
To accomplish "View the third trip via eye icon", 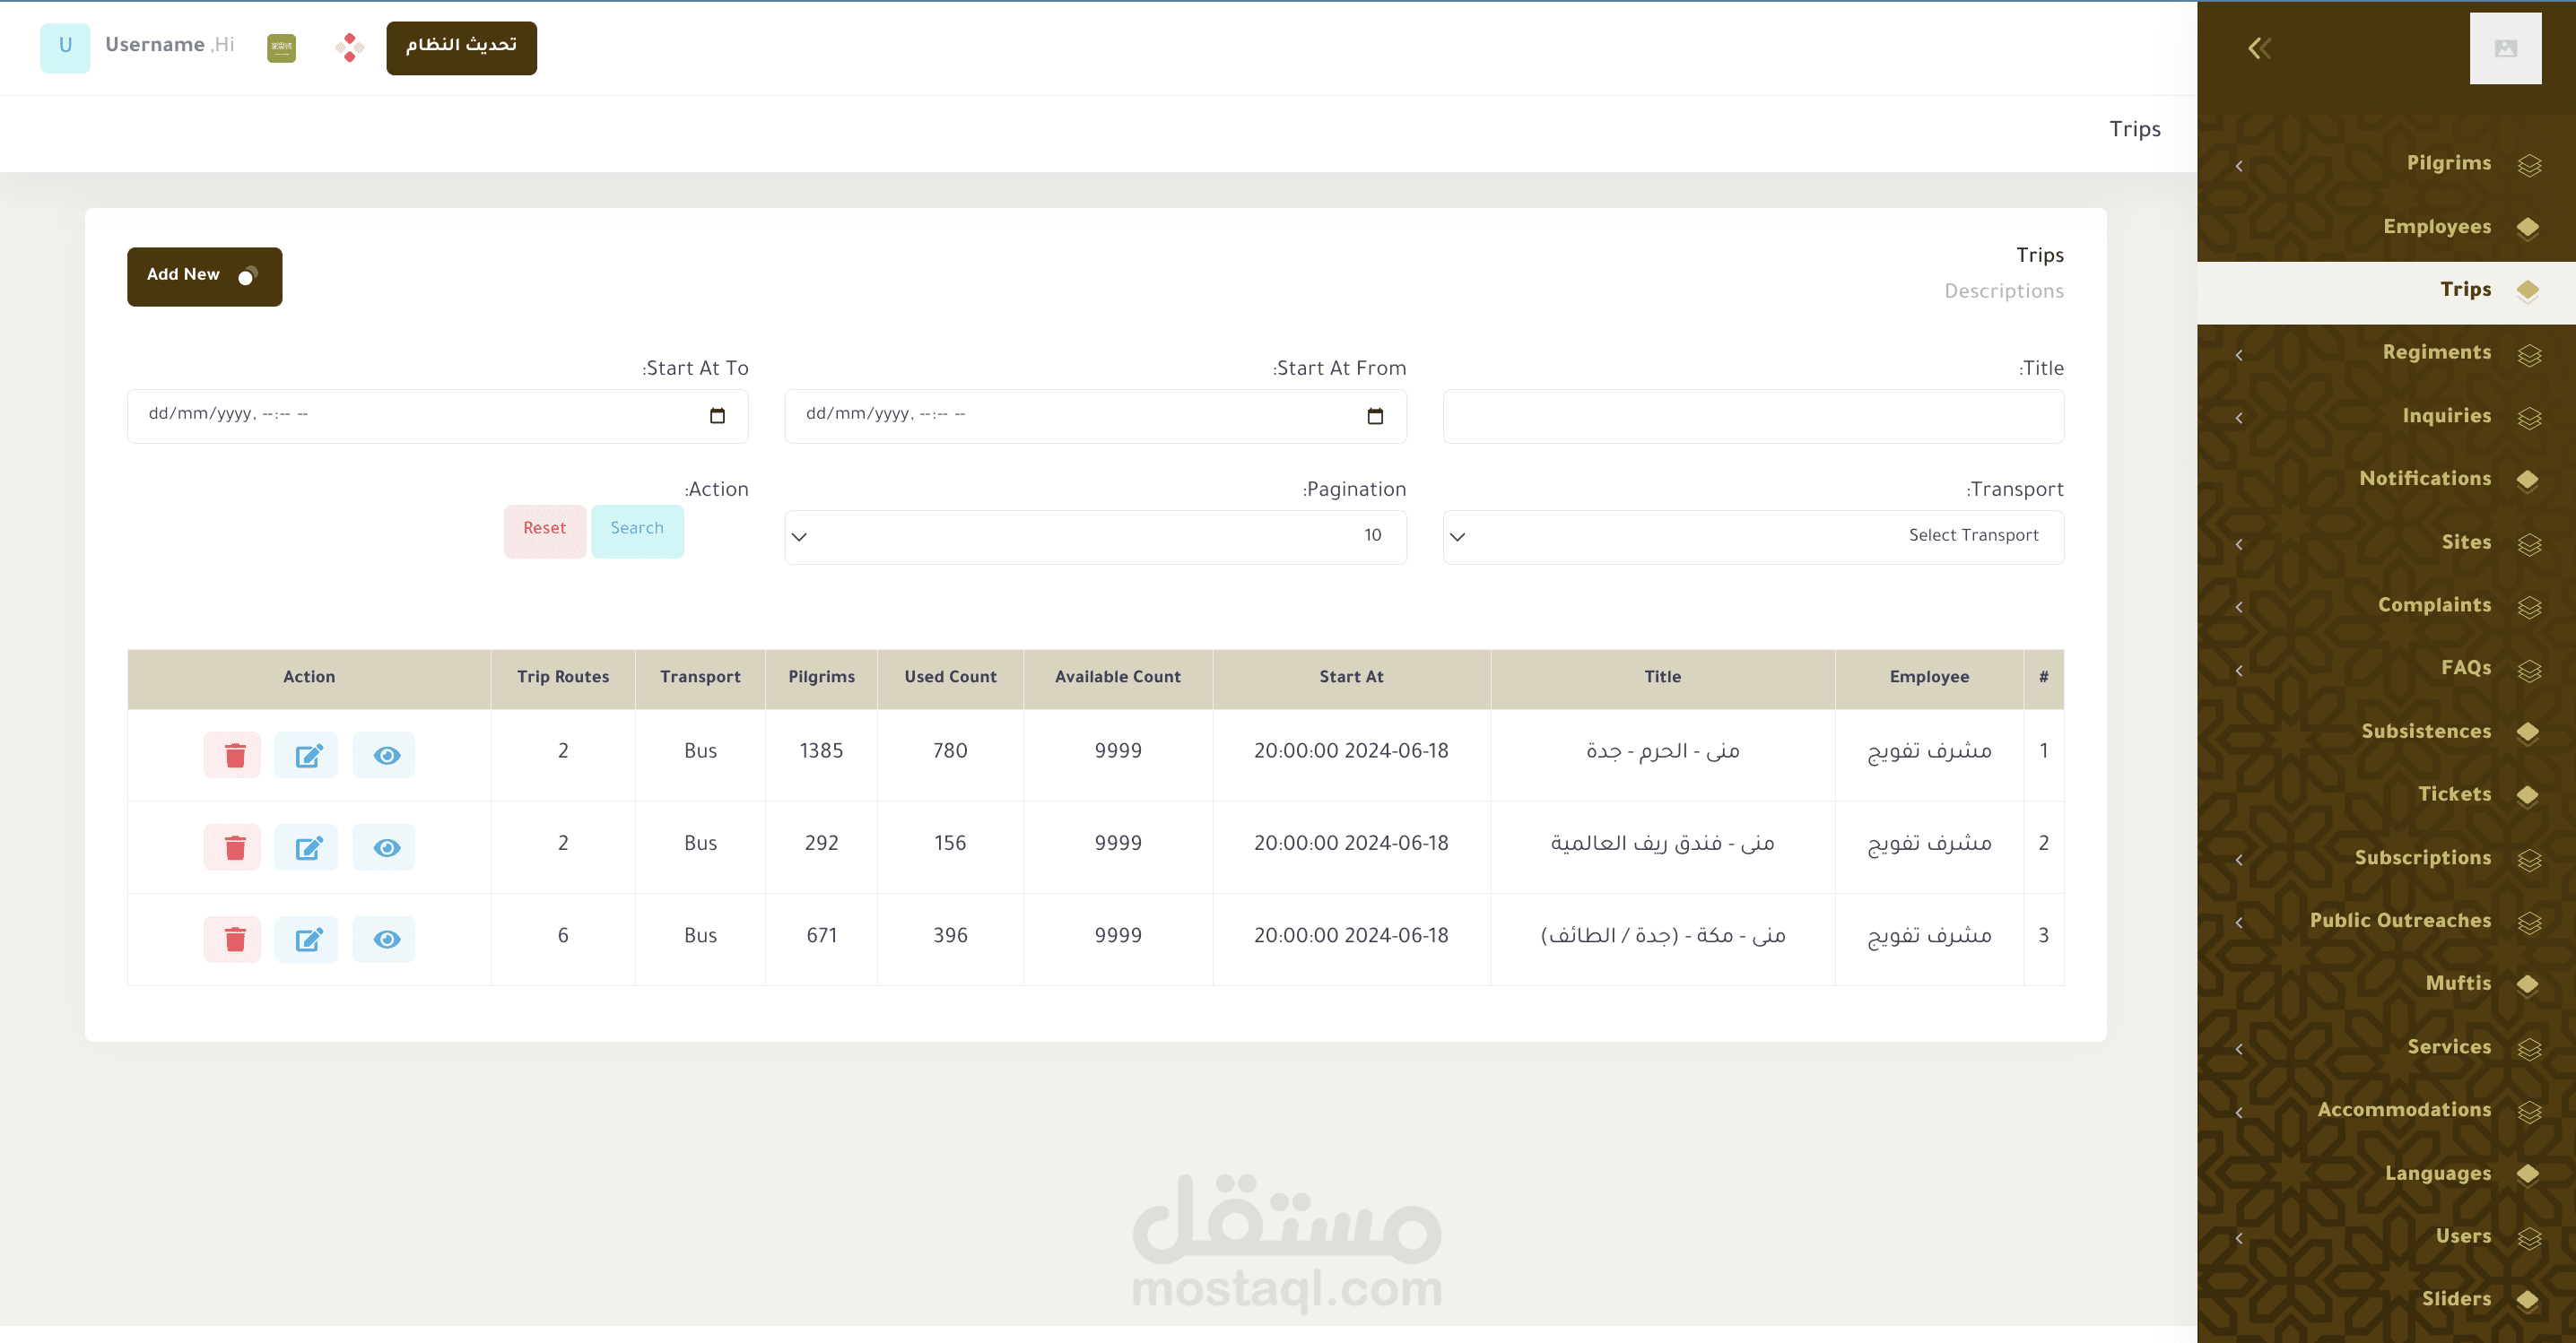I will [385, 940].
